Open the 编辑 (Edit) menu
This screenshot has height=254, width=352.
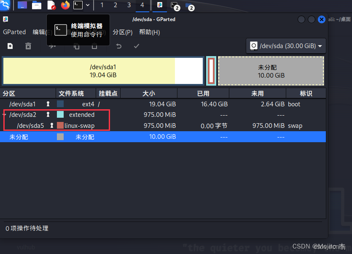(43, 32)
